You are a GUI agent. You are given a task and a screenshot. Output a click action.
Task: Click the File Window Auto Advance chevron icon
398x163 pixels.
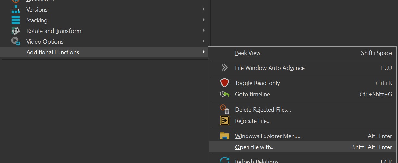(224, 68)
